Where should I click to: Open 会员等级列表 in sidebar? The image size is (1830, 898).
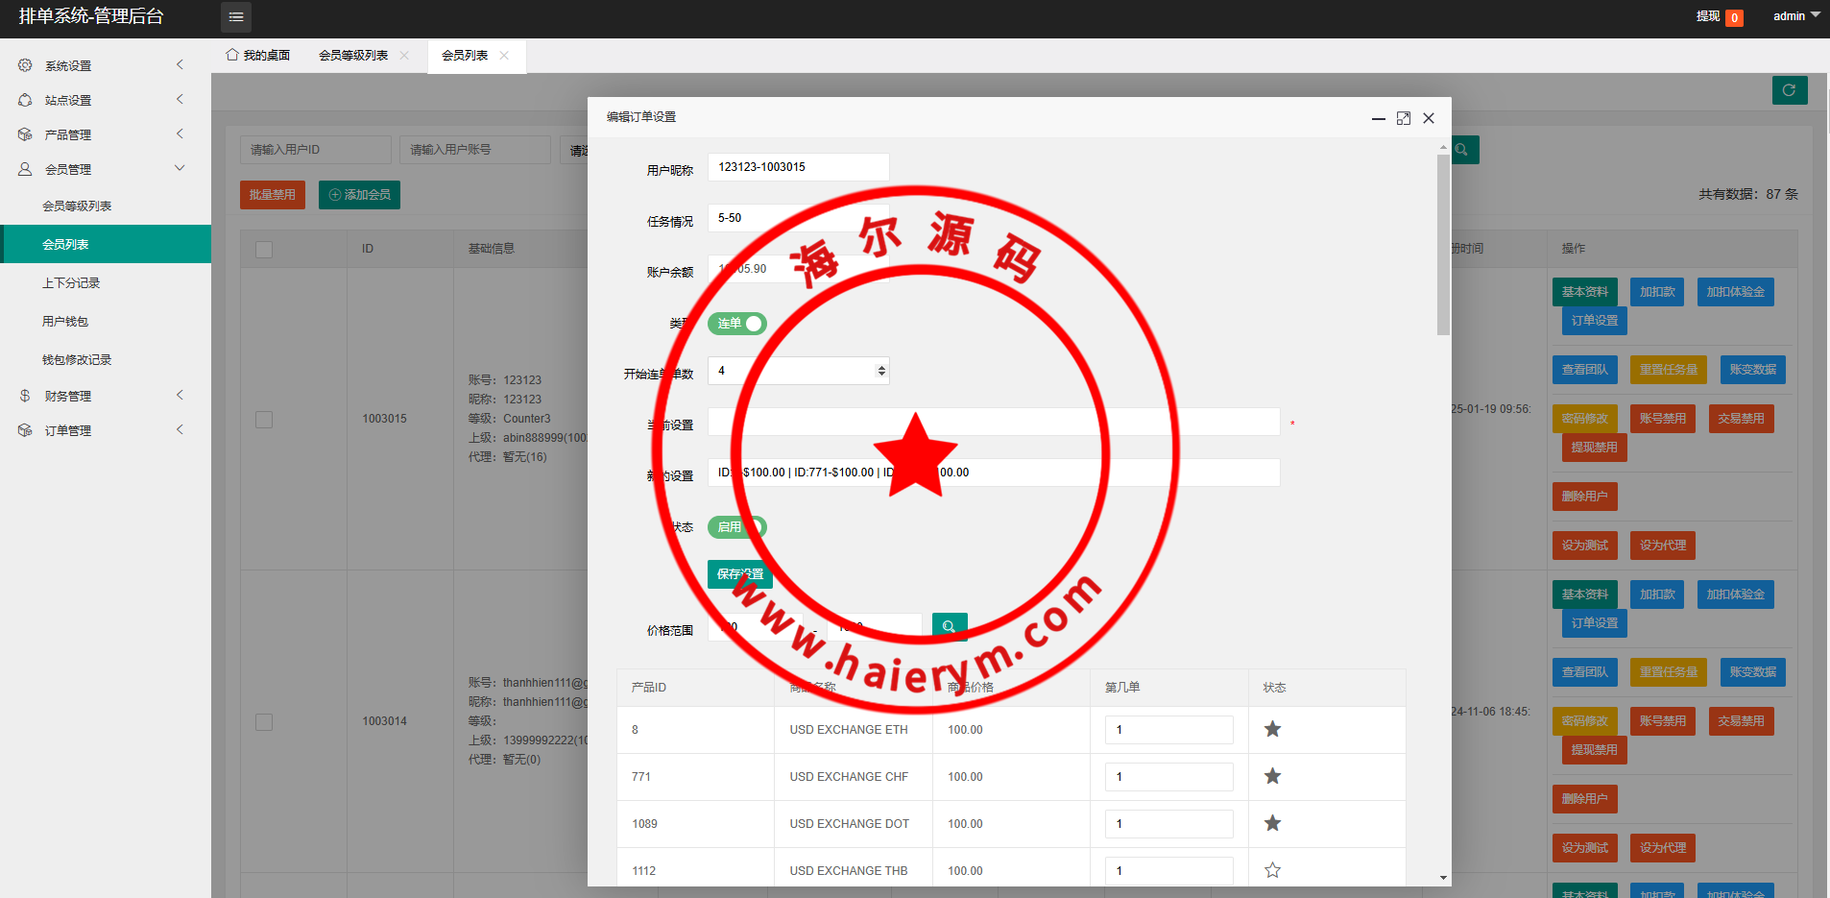click(77, 206)
